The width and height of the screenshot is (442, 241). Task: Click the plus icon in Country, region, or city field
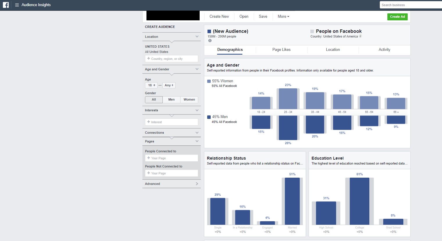click(x=149, y=59)
